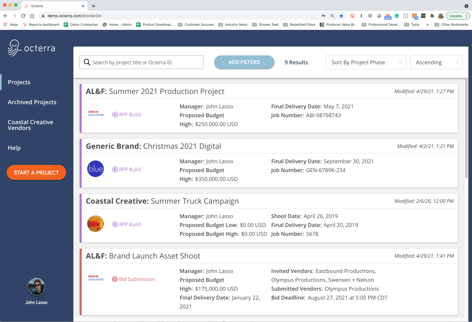Click inside the project search input field
Image resolution: width=472 pixels, height=322 pixels.
(144, 62)
